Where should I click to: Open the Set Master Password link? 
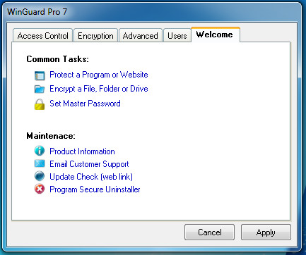tap(85, 104)
